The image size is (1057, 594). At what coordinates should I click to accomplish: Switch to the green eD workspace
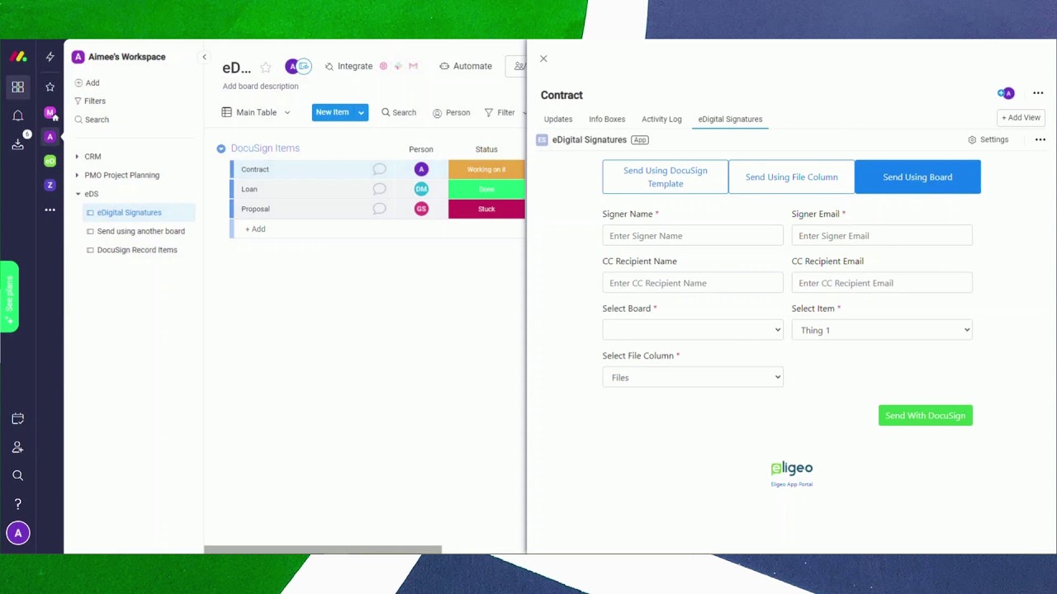tap(50, 161)
